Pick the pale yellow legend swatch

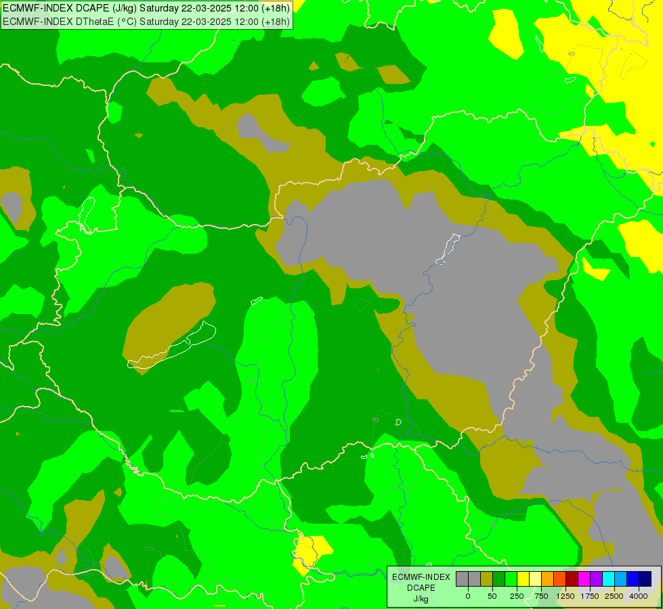pos(535,579)
